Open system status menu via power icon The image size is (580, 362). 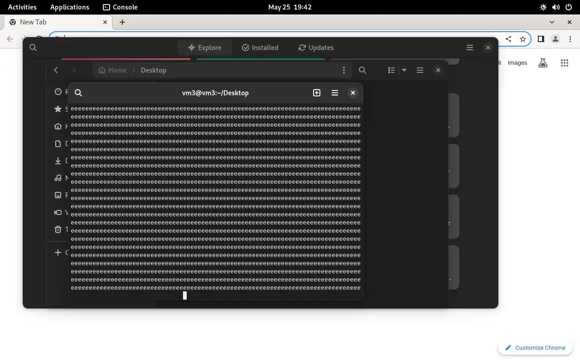click(568, 7)
